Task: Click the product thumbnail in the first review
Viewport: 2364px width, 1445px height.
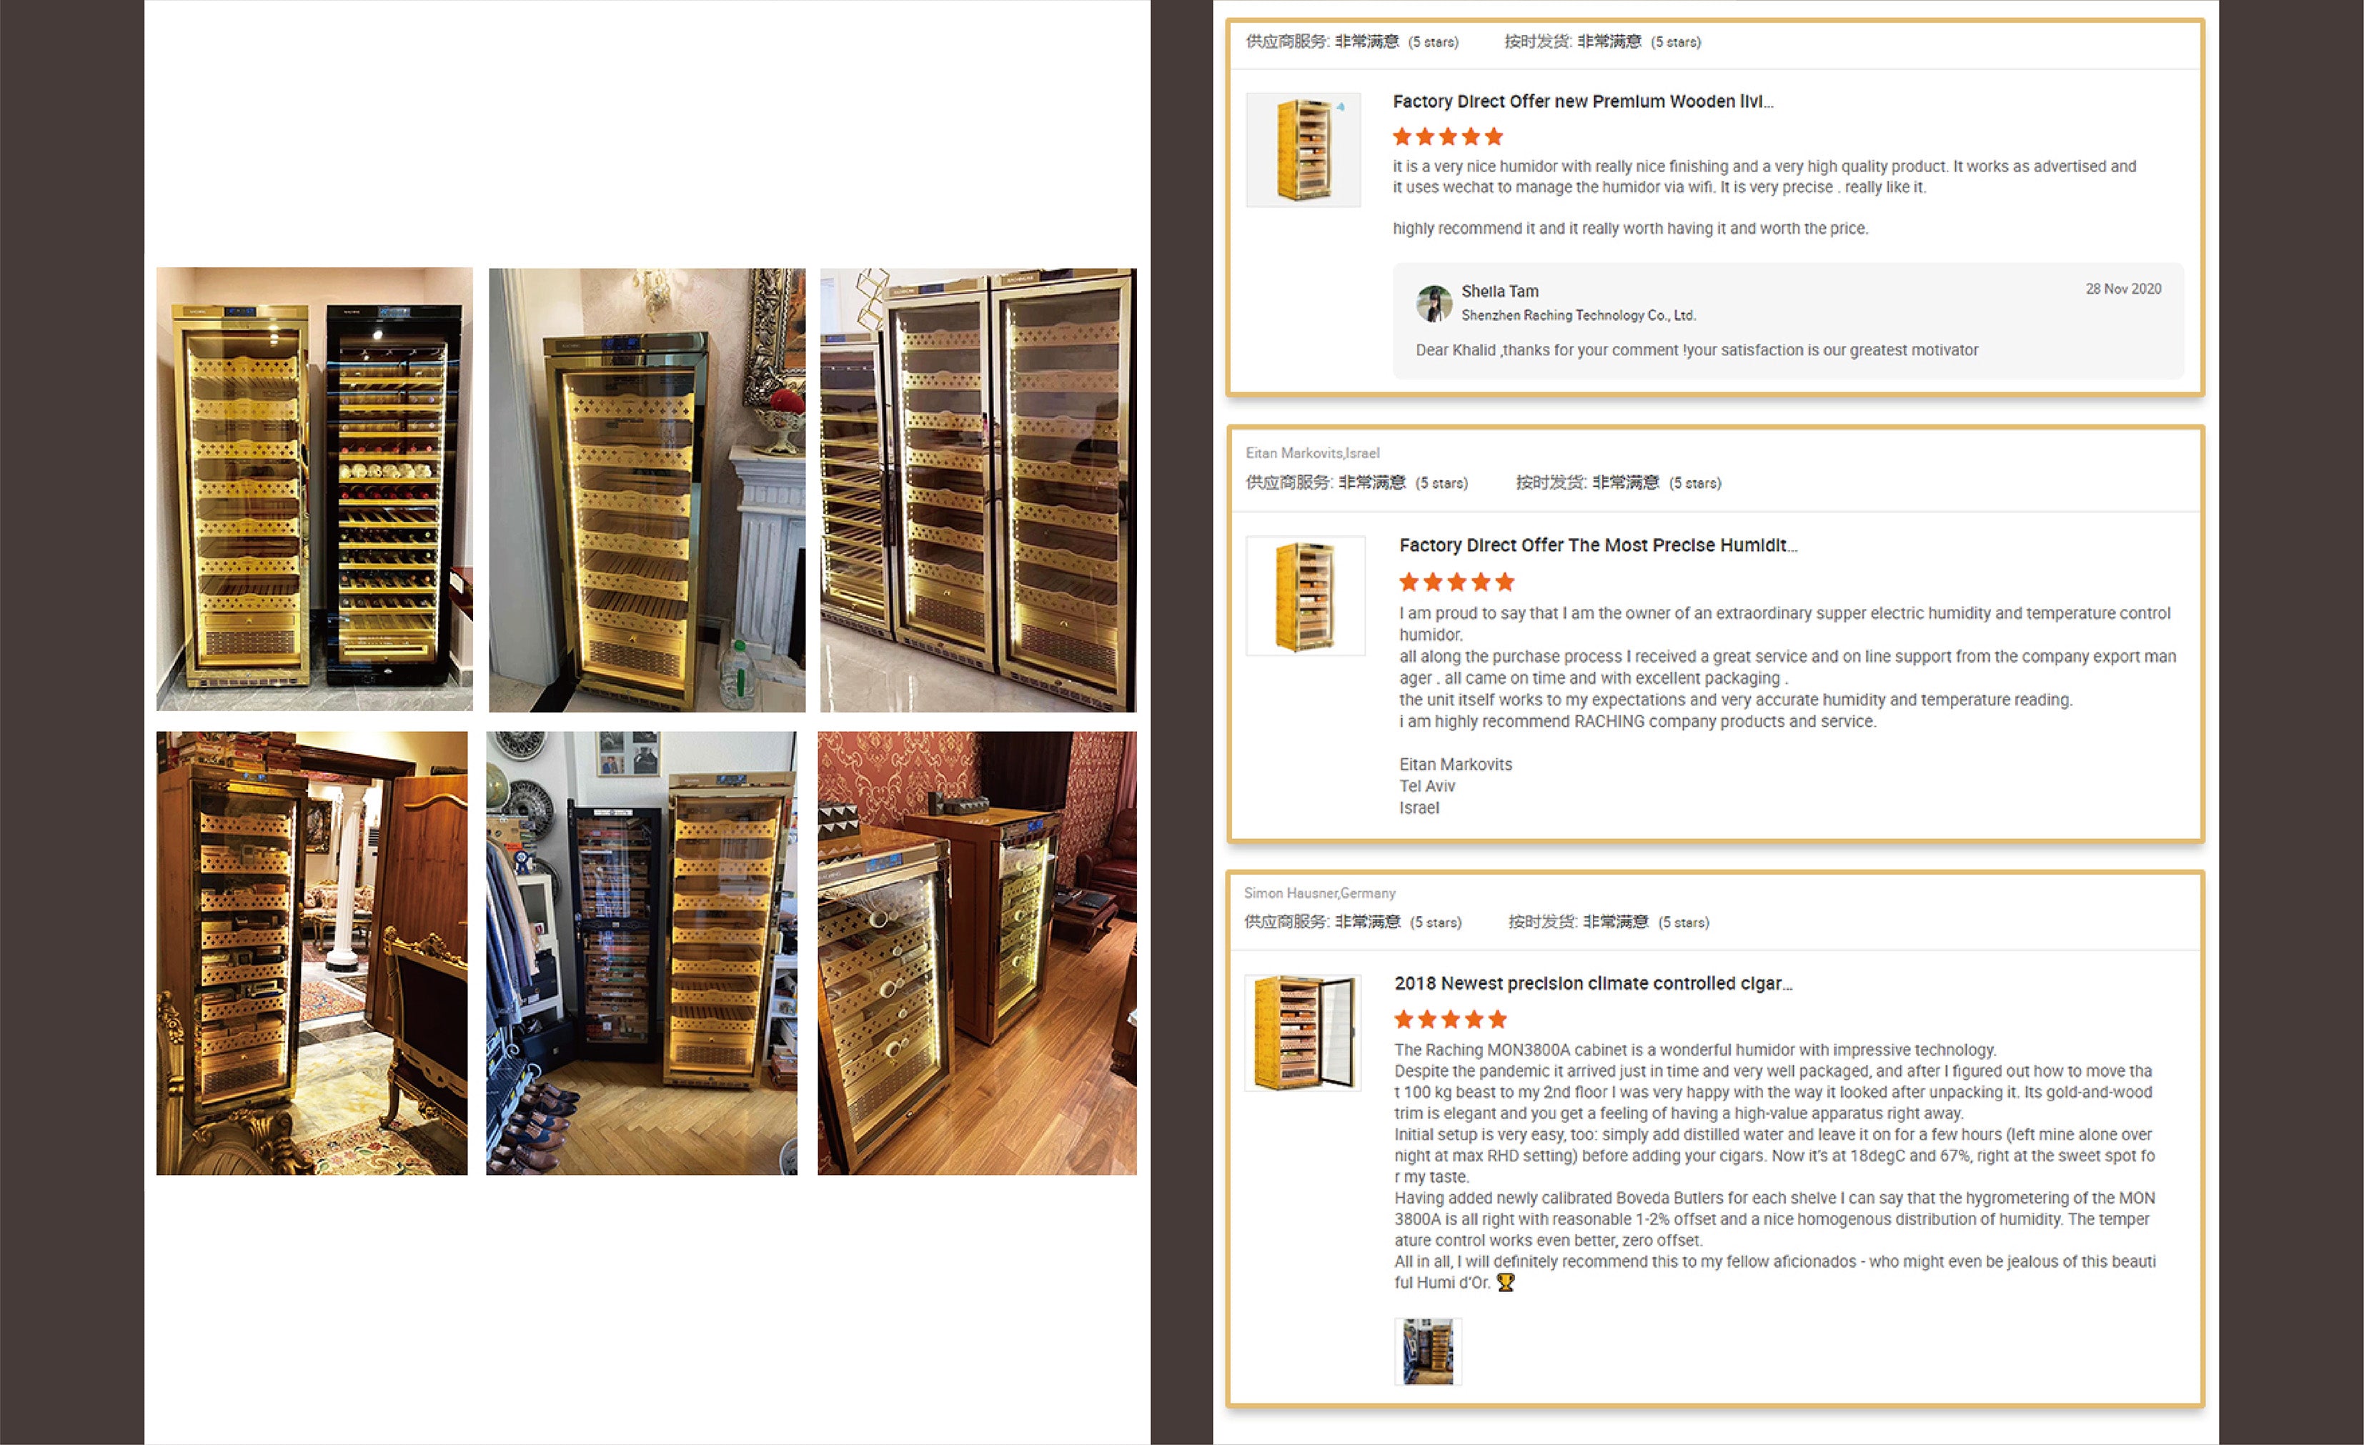Action: [x=1303, y=149]
